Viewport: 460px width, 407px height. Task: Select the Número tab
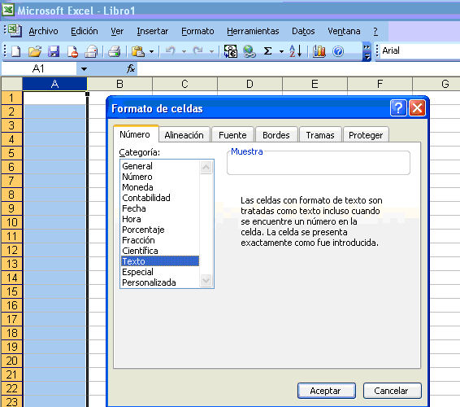coord(135,134)
